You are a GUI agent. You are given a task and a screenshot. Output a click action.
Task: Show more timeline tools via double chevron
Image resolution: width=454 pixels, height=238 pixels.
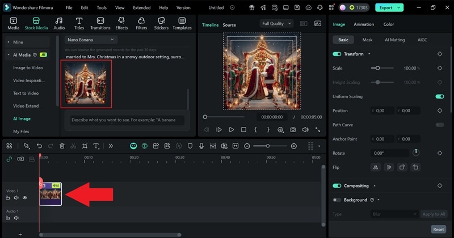coord(111,146)
